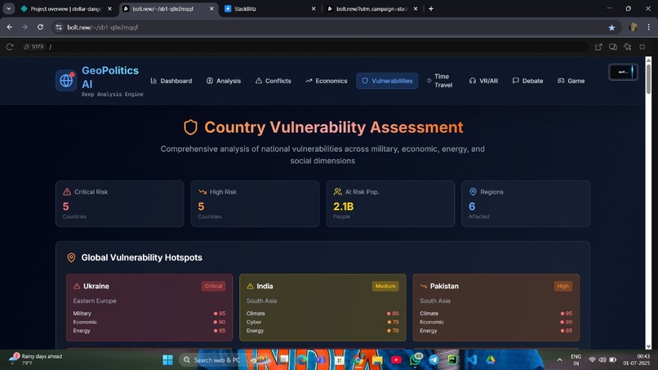Image resolution: width=658 pixels, height=370 pixels.
Task: Open the Pakistan hotspot card
Action: pos(496,307)
